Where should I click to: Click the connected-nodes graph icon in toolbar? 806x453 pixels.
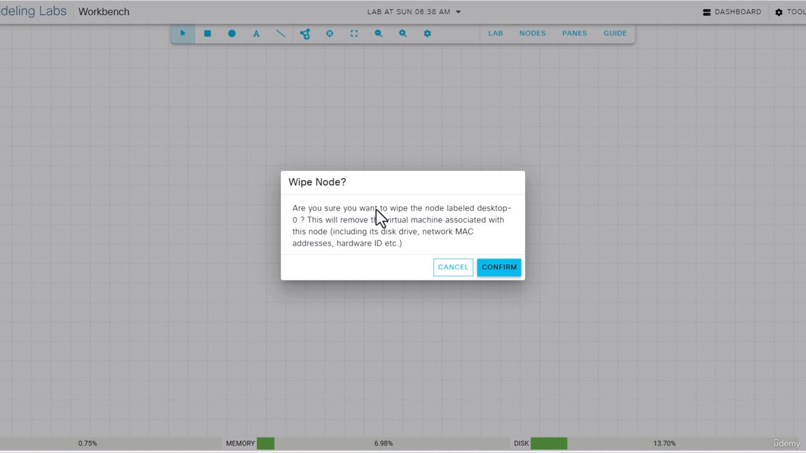click(305, 33)
